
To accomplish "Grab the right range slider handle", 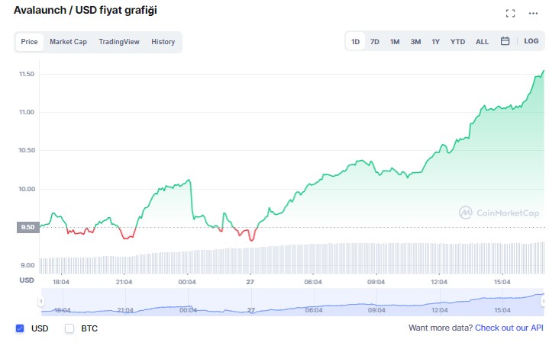I will [544, 301].
